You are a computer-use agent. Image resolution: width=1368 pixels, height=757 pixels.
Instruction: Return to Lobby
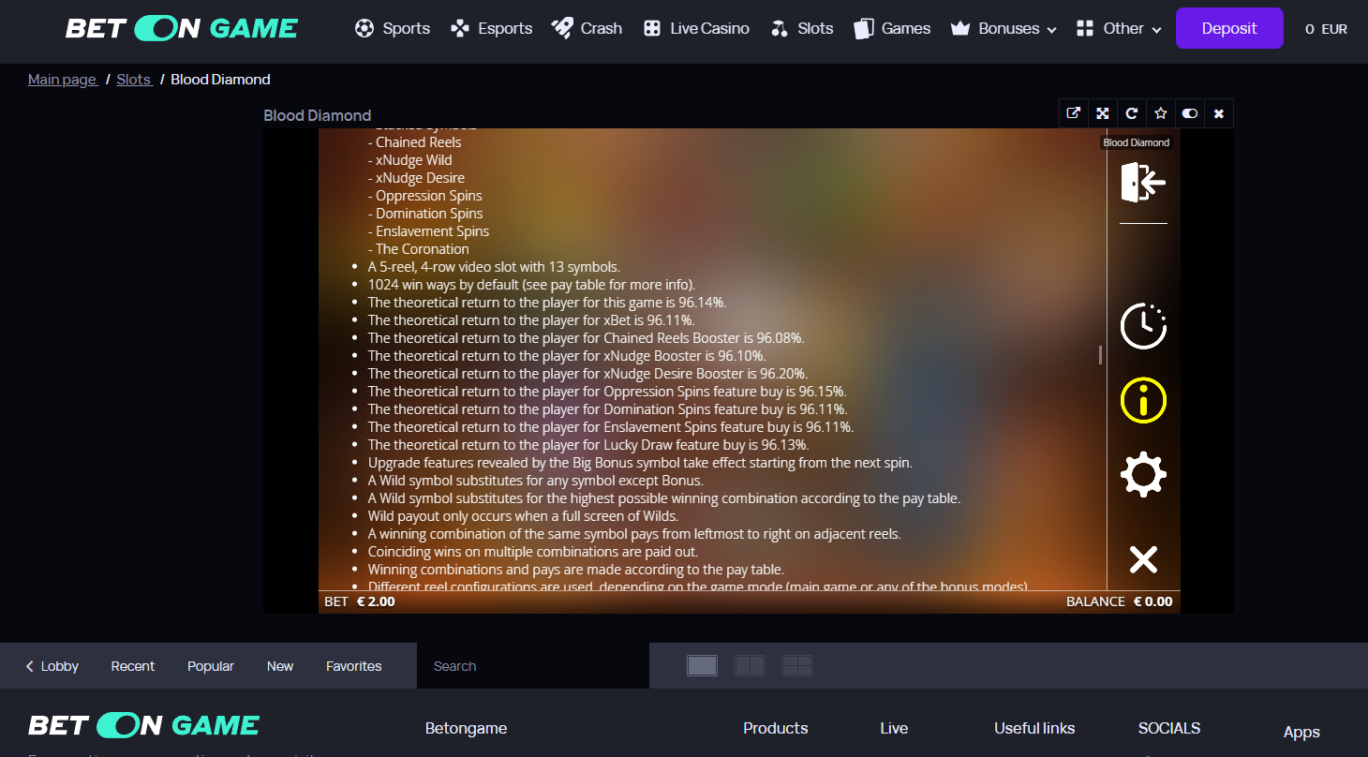tap(52, 666)
